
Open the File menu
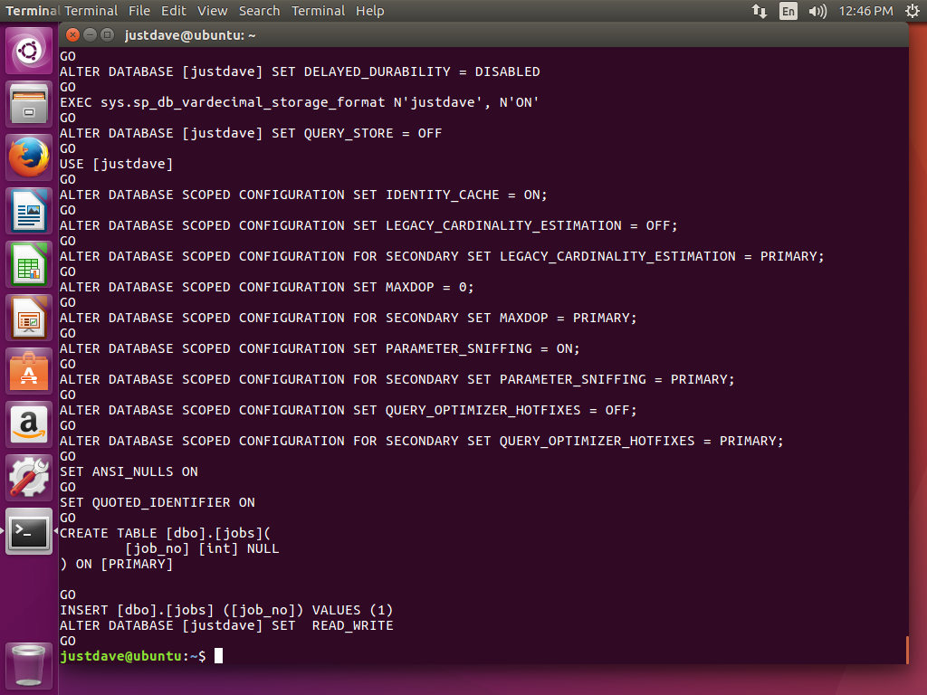tap(139, 11)
